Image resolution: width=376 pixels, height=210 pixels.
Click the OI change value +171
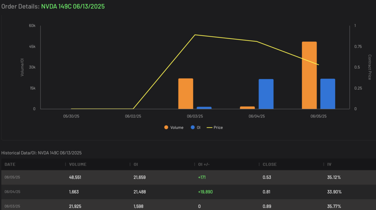click(x=202, y=177)
